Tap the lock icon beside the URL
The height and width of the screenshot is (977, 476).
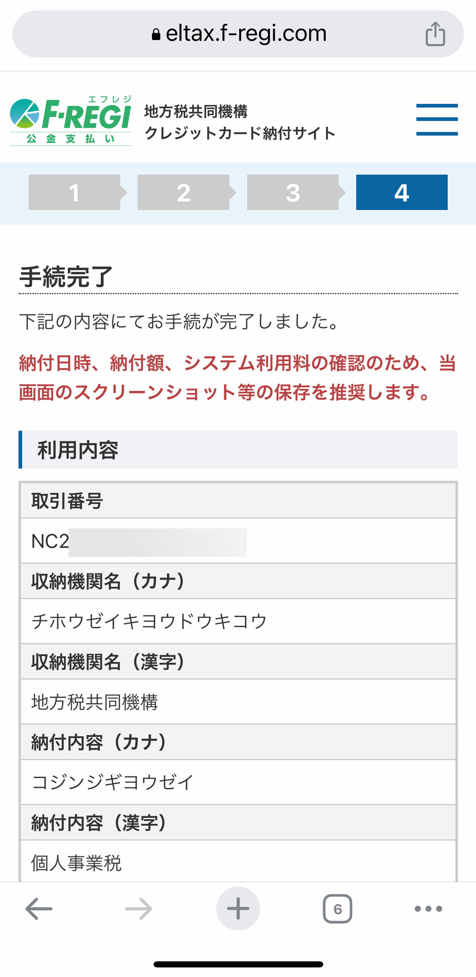coord(156,34)
